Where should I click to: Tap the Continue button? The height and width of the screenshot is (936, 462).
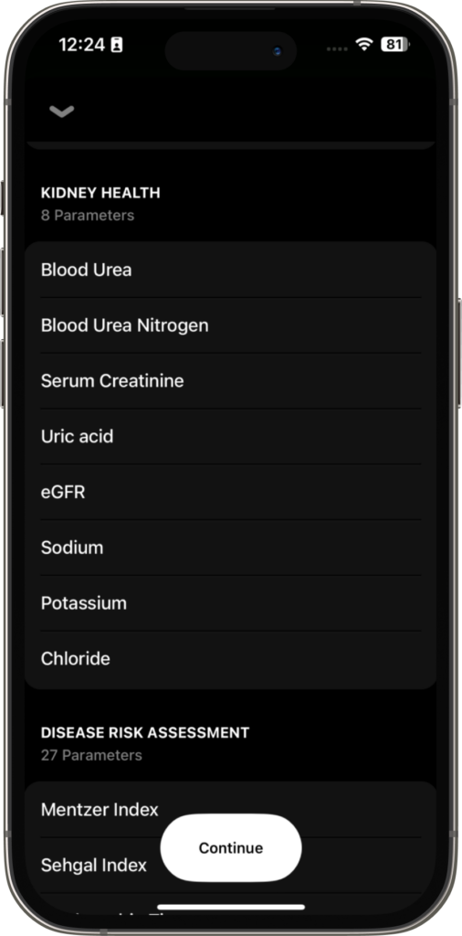(x=231, y=847)
